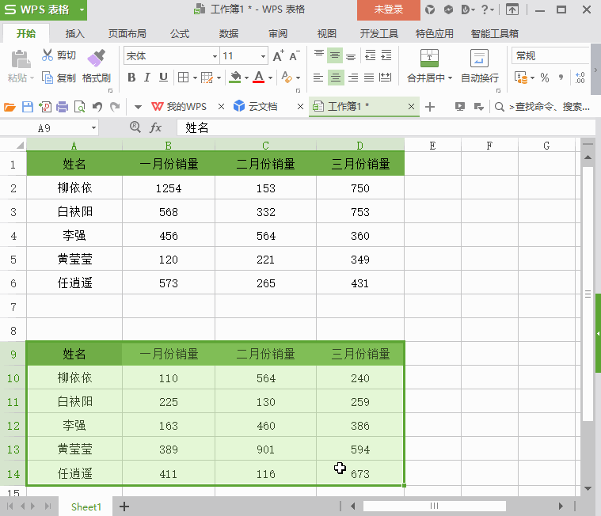Click the Paste icon
Viewport: 601px width, 516px height.
tap(21, 59)
